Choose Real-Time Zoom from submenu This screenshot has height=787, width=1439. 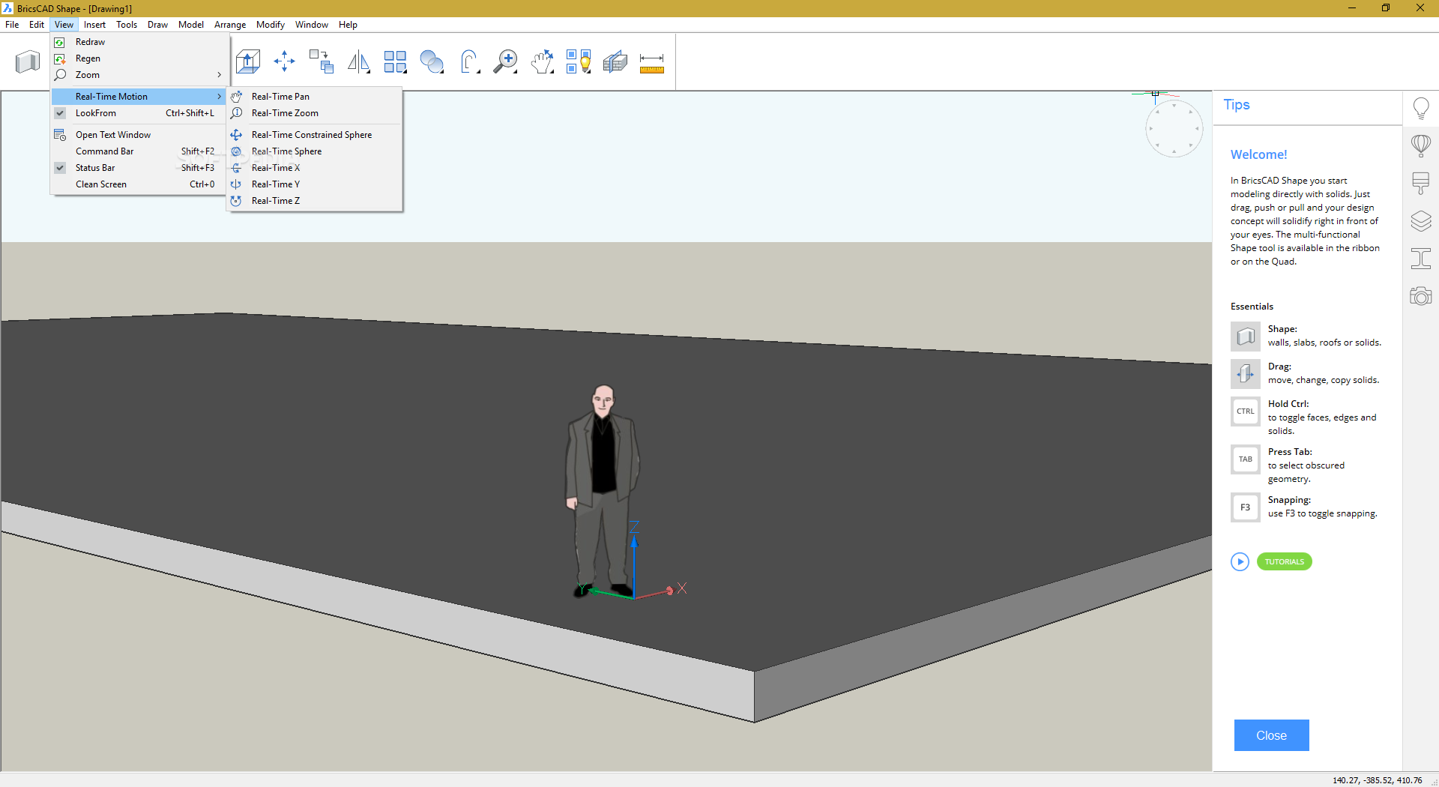tap(315, 113)
